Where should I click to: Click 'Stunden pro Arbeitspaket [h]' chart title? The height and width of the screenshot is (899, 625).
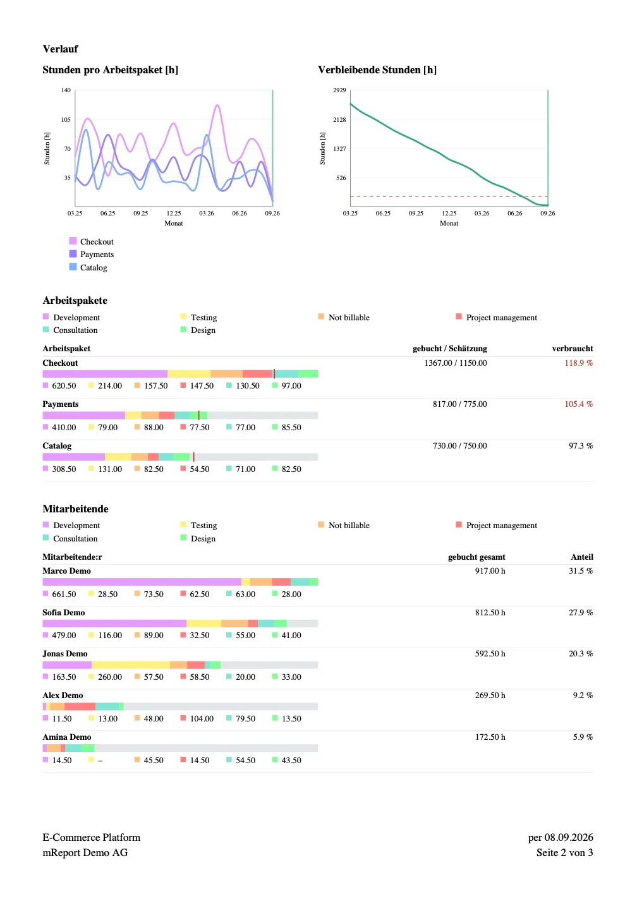[111, 69]
